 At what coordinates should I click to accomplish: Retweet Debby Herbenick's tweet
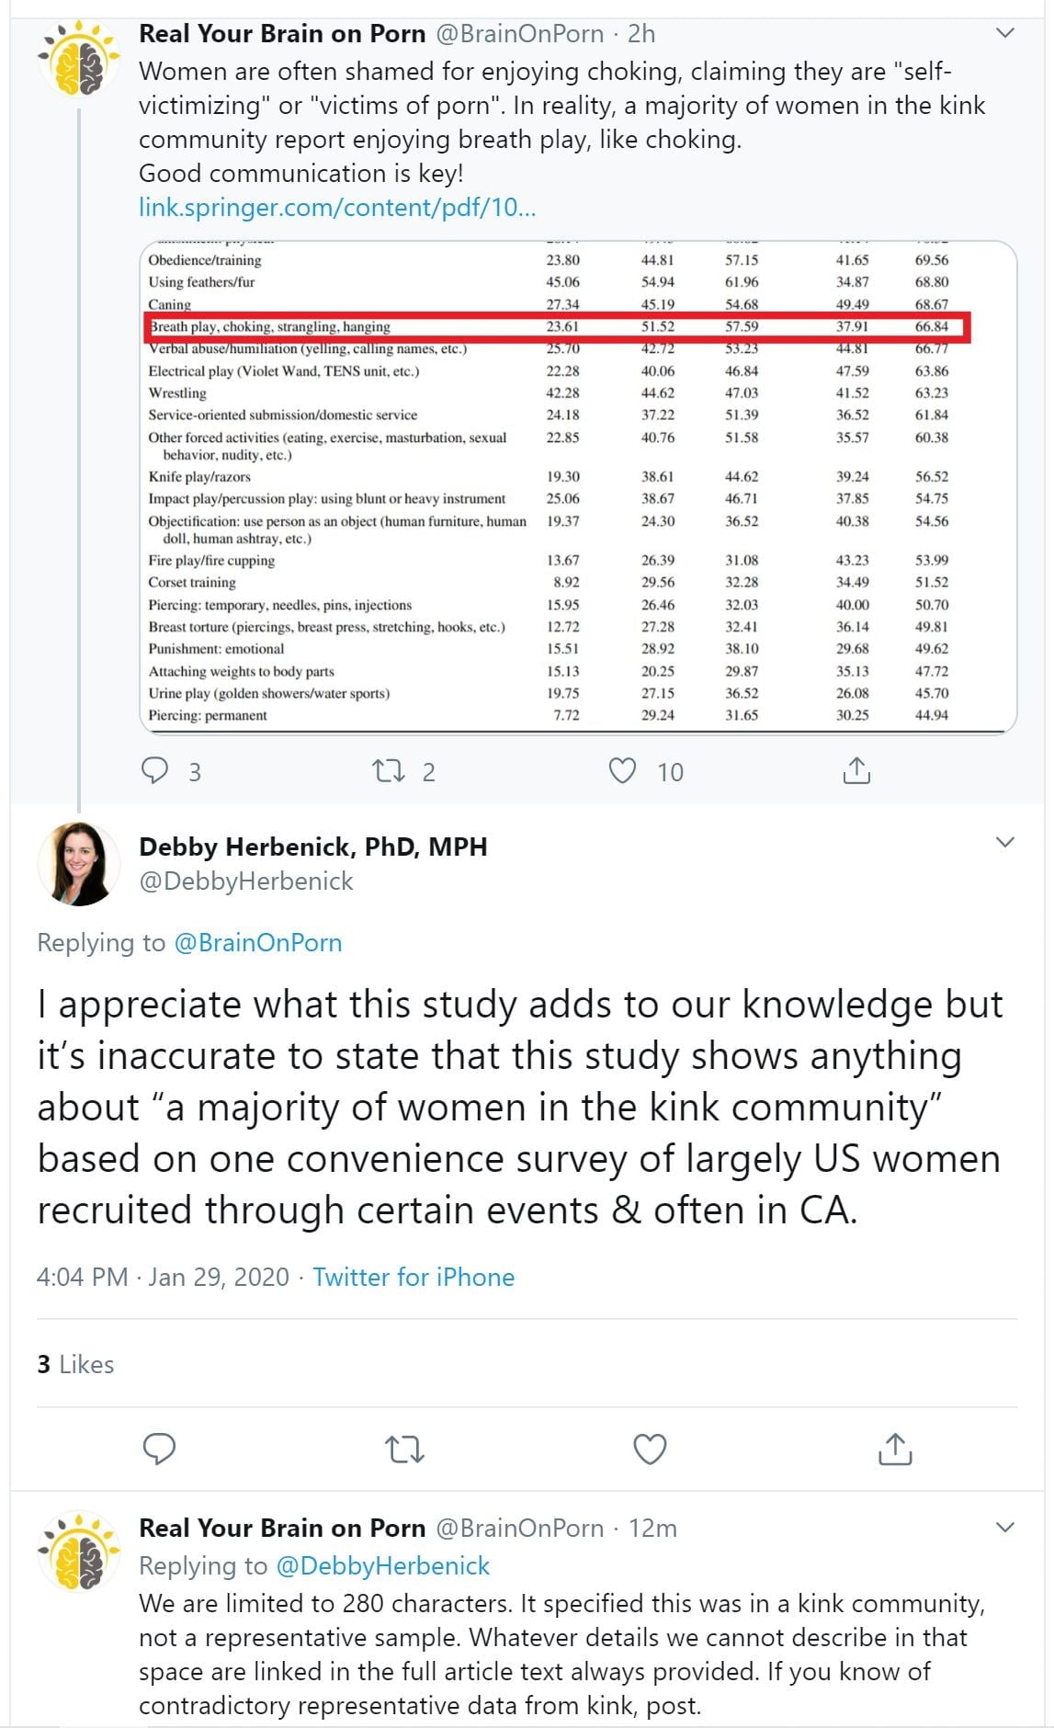(x=404, y=1449)
